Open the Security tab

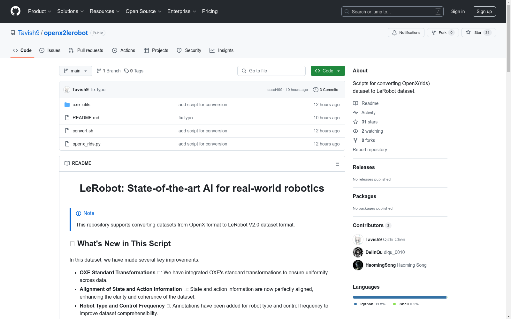pyautogui.click(x=189, y=50)
